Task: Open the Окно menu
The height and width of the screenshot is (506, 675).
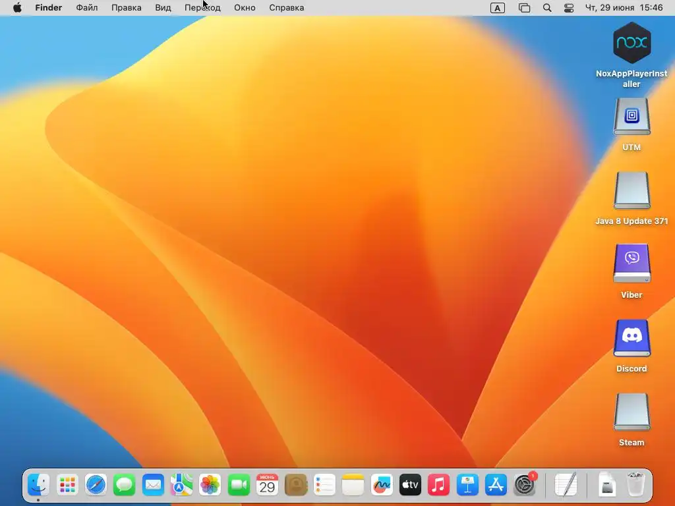Action: click(x=245, y=8)
